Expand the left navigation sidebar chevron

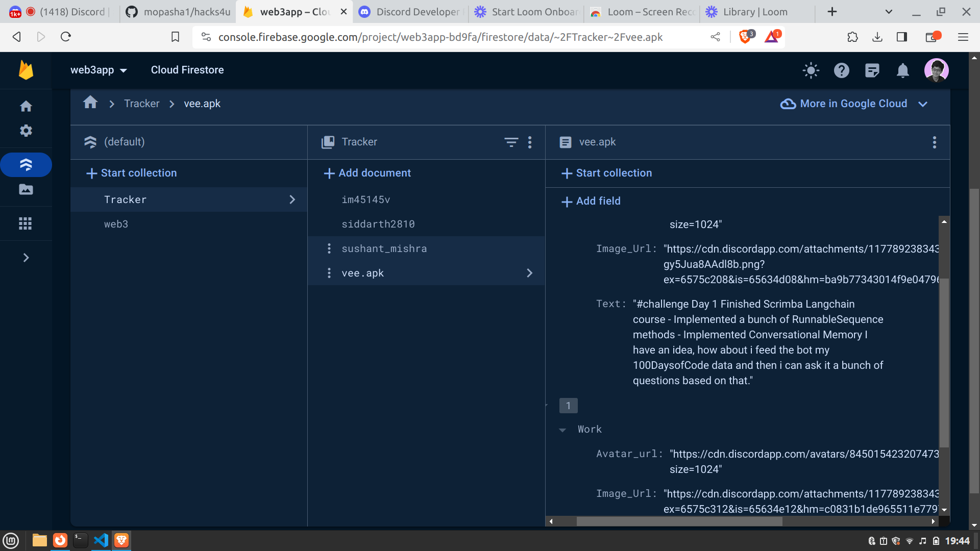[26, 258]
